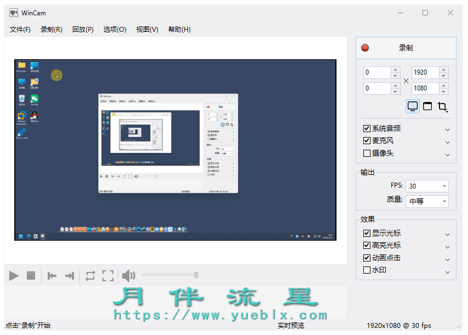Screen dimensions: 468x335
Task: Expand 高亮光标 options chevron
Action: click(x=447, y=247)
